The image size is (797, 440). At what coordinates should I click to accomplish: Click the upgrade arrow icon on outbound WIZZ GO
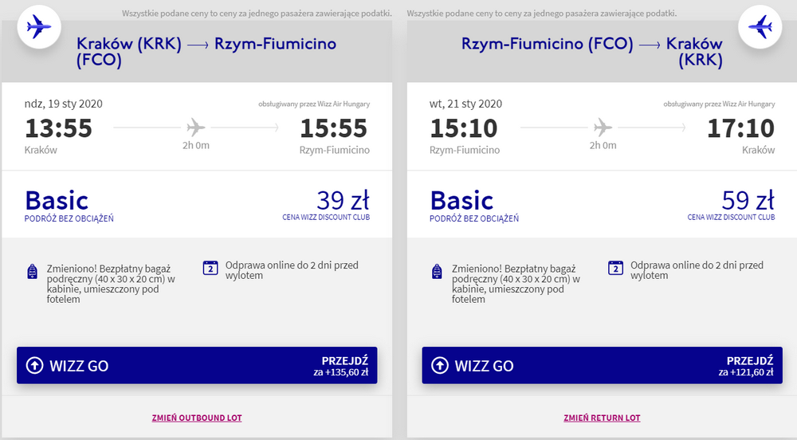click(x=34, y=365)
